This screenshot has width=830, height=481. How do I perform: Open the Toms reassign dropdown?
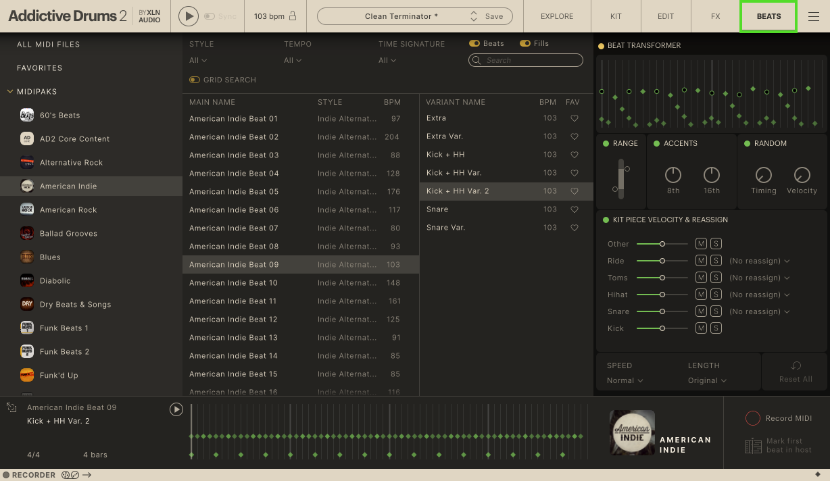pyautogui.click(x=760, y=278)
